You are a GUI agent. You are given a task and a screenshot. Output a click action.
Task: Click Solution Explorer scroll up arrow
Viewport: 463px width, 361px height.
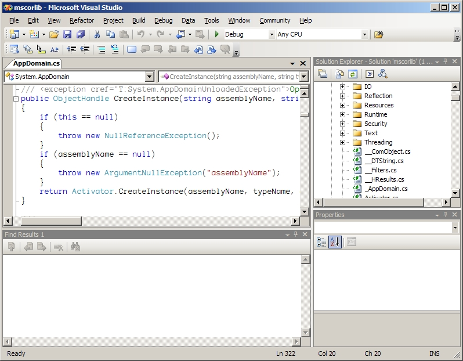[x=455, y=86]
